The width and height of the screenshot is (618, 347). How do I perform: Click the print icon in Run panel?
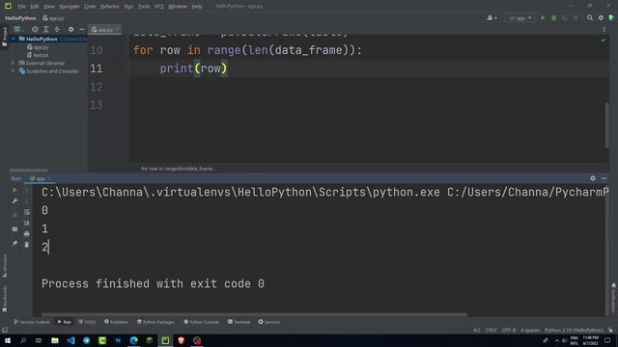coord(27,234)
